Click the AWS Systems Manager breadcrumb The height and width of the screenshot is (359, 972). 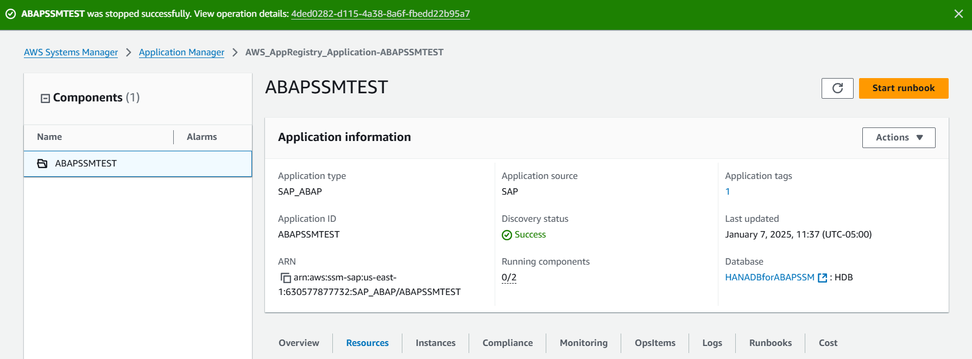click(x=71, y=52)
